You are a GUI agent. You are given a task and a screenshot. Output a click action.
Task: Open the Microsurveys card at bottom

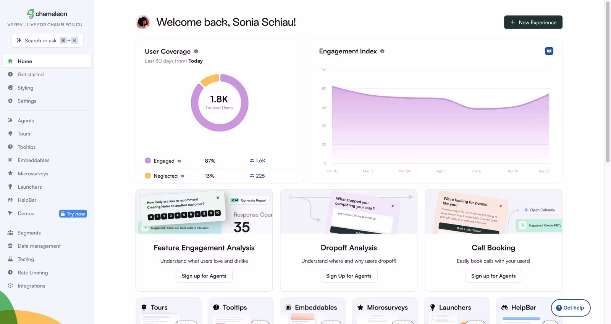point(385,311)
